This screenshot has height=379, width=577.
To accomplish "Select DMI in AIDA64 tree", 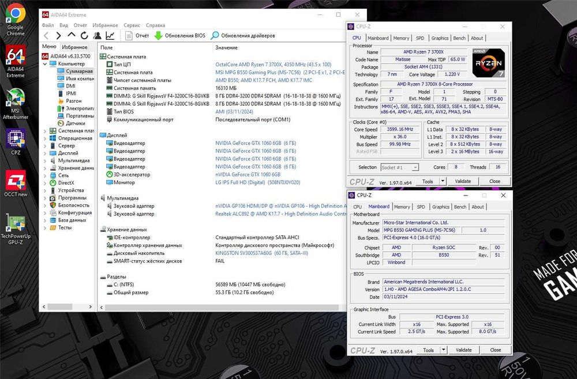I will click(x=66, y=86).
